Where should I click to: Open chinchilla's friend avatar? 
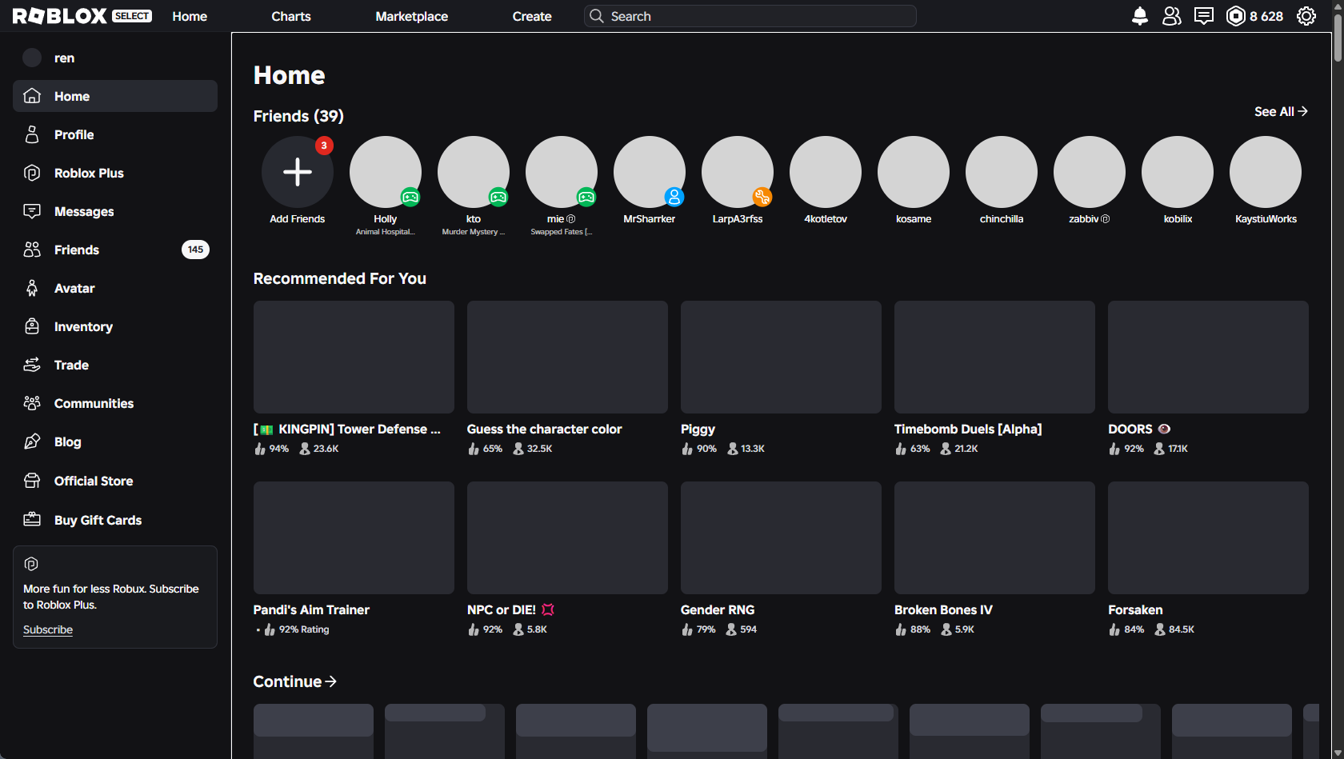1002,172
